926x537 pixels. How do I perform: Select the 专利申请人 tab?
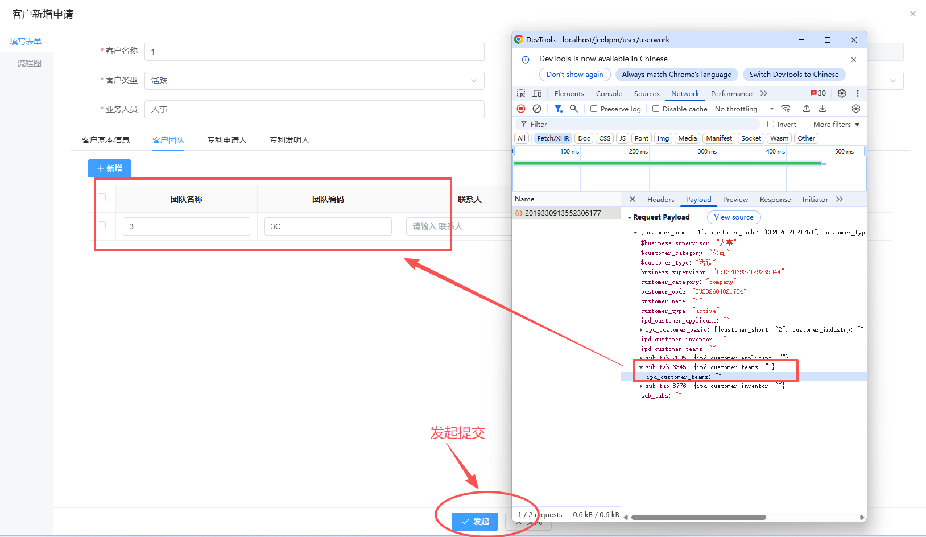click(x=226, y=140)
